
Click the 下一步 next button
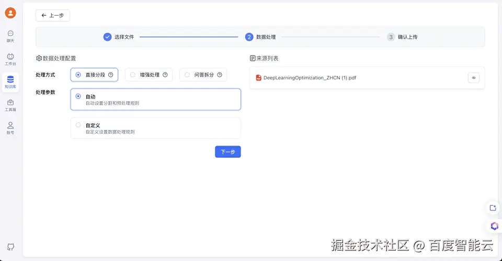coord(227,152)
